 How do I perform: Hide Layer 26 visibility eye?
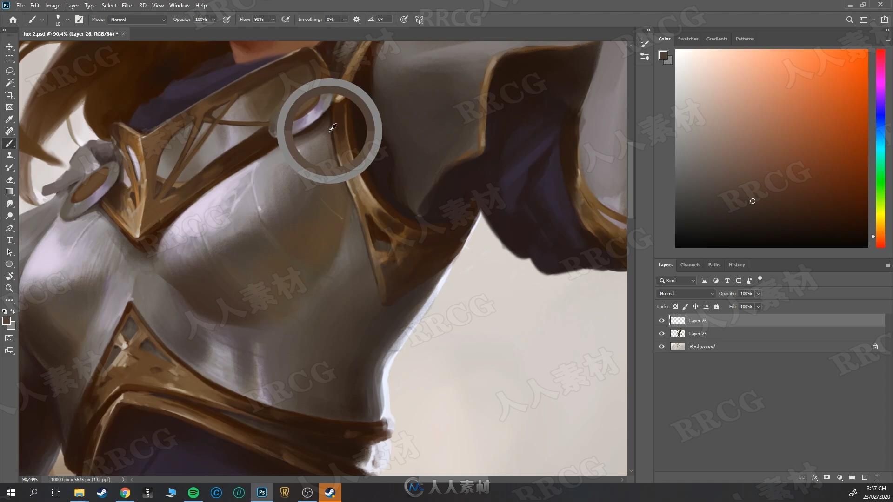[661, 320]
